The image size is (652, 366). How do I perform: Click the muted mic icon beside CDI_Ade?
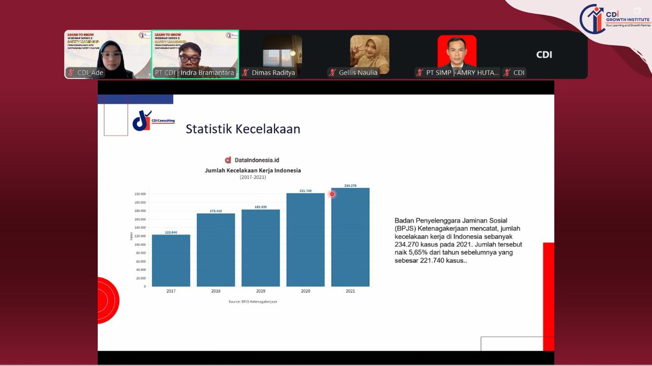(71, 73)
